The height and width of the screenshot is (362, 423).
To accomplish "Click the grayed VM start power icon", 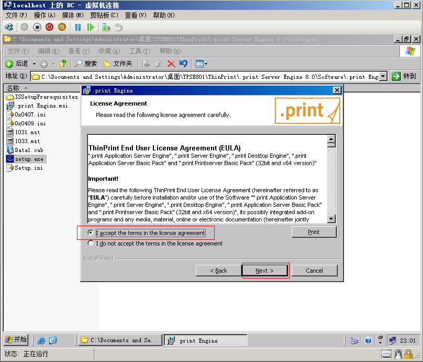I will pos(24,27).
